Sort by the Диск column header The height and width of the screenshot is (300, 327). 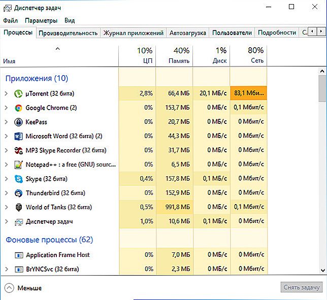(x=211, y=56)
